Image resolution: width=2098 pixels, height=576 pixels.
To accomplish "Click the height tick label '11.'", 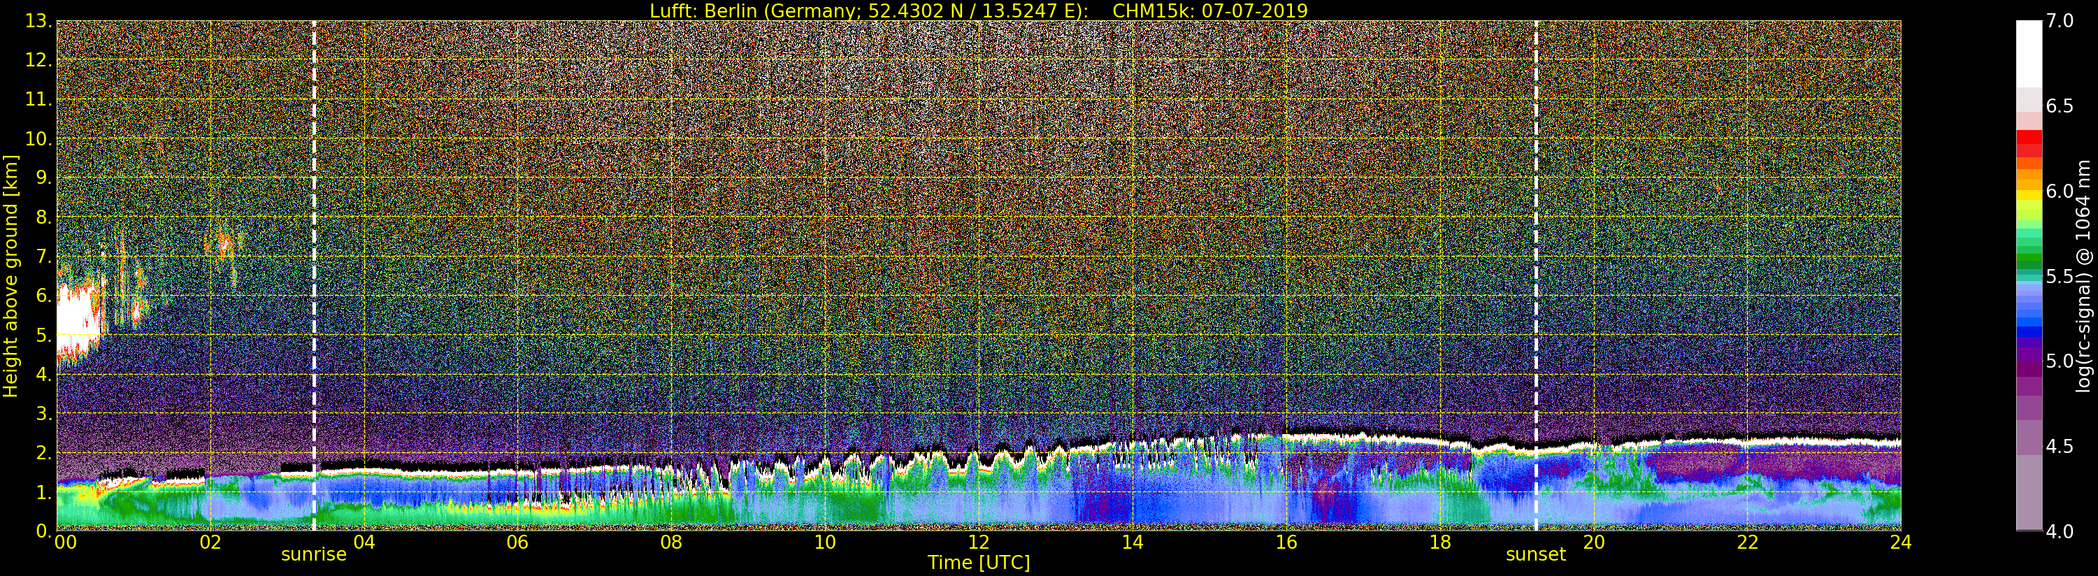I will tap(38, 99).
